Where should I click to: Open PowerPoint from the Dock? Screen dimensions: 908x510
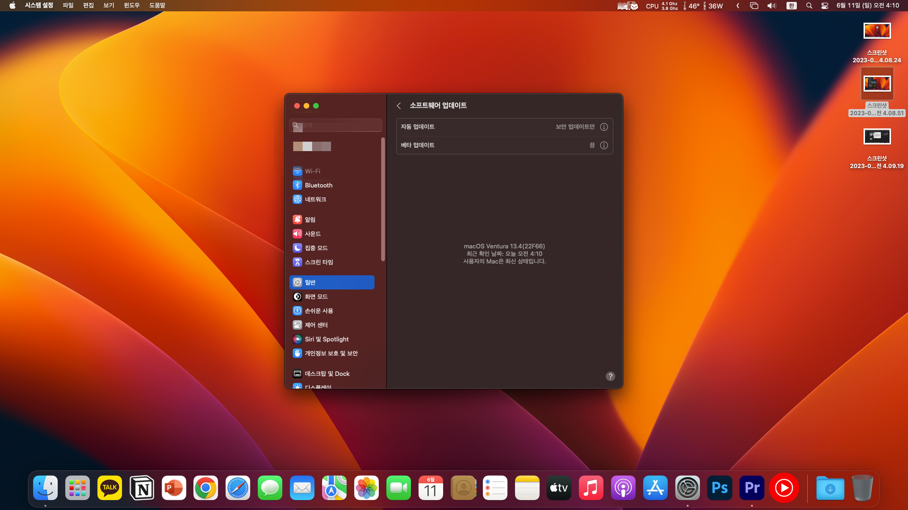174,488
